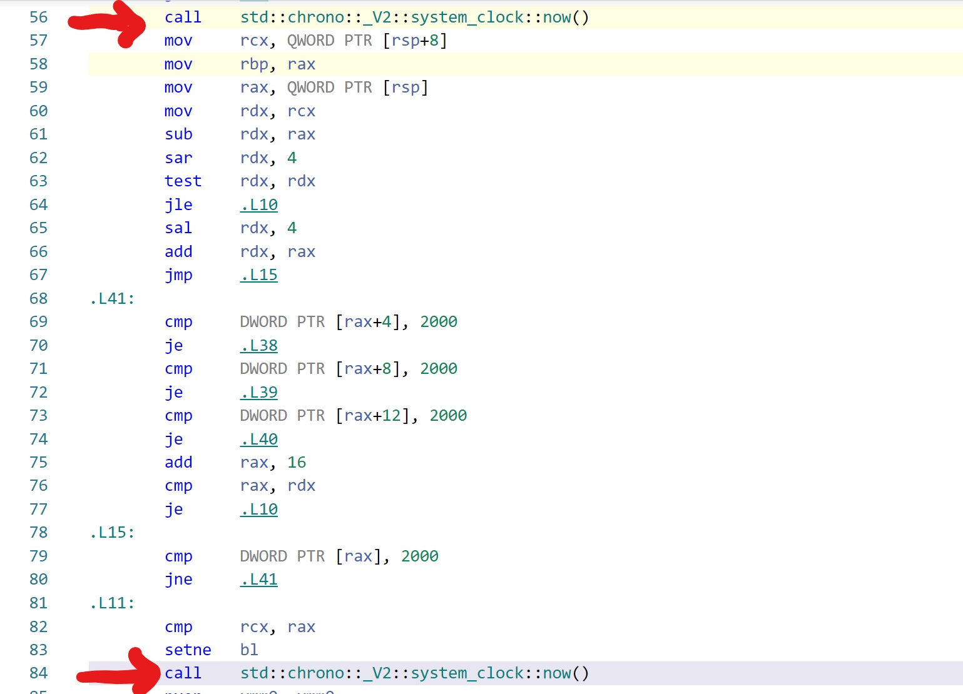Click 'DWORD PTR [rax+12], 2000' operand
The image size is (963, 694).
(x=354, y=416)
